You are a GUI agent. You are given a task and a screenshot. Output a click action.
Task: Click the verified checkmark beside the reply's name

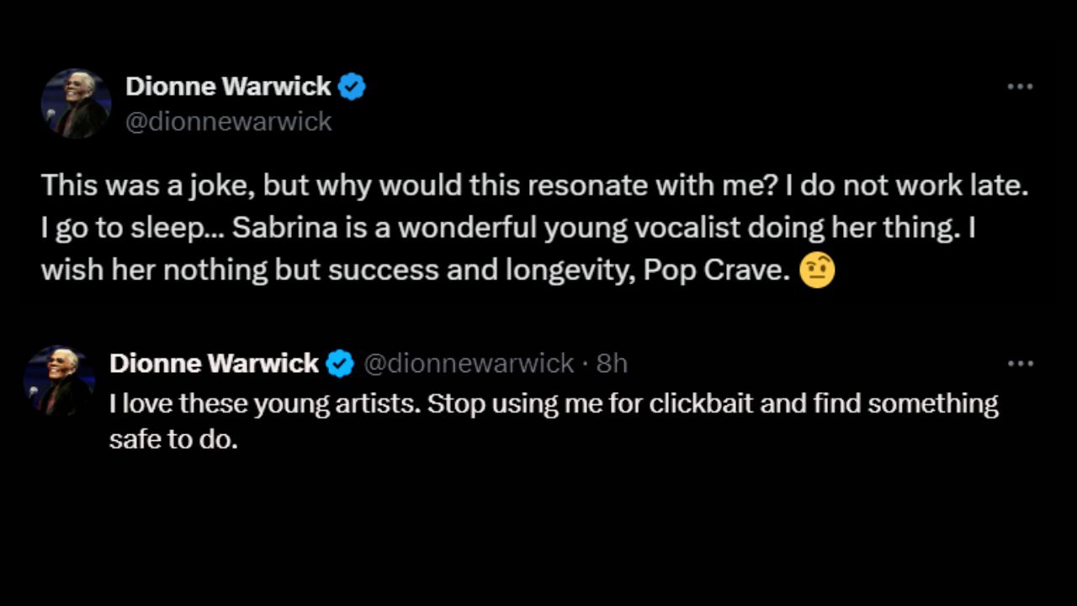pos(340,363)
